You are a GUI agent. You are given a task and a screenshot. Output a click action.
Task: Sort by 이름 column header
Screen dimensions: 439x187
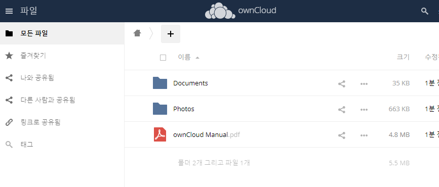click(x=184, y=57)
